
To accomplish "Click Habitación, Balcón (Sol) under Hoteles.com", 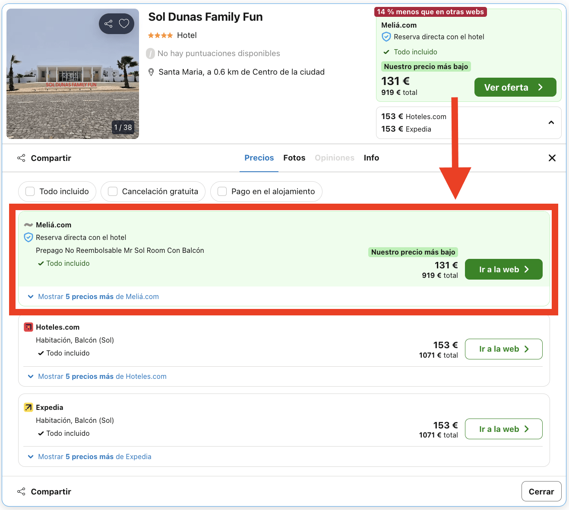I will pyautogui.click(x=75, y=340).
